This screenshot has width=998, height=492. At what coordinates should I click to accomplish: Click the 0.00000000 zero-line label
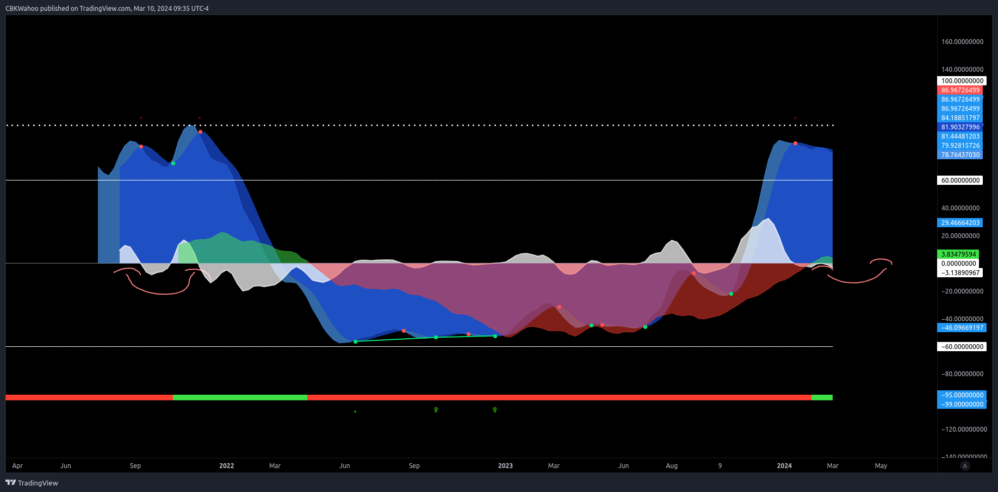pos(958,264)
